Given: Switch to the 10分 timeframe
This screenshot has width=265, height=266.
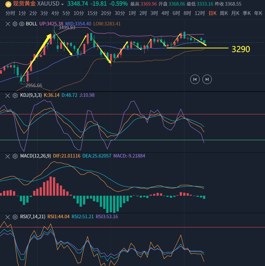Looking at the screenshot, I should pyautogui.click(x=79, y=13).
